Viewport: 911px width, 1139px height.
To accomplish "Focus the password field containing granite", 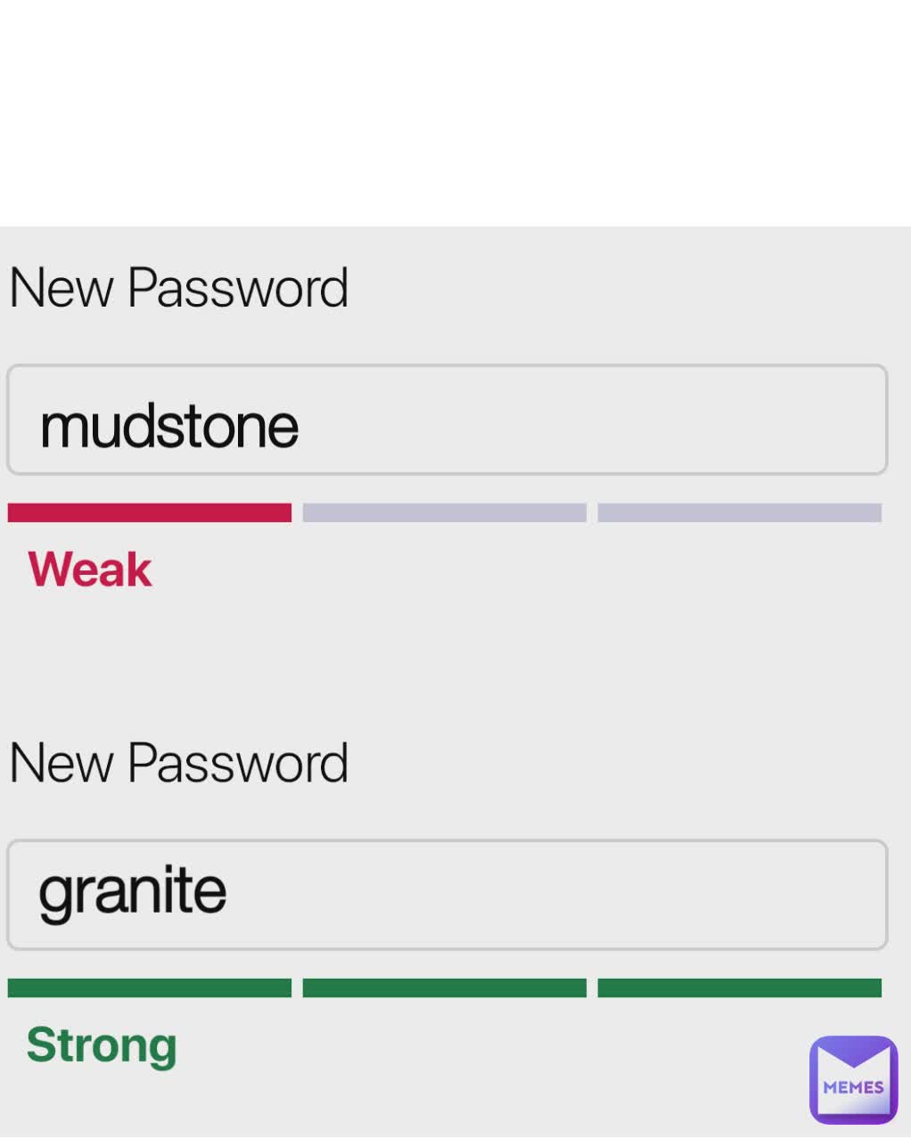I will coord(447,895).
